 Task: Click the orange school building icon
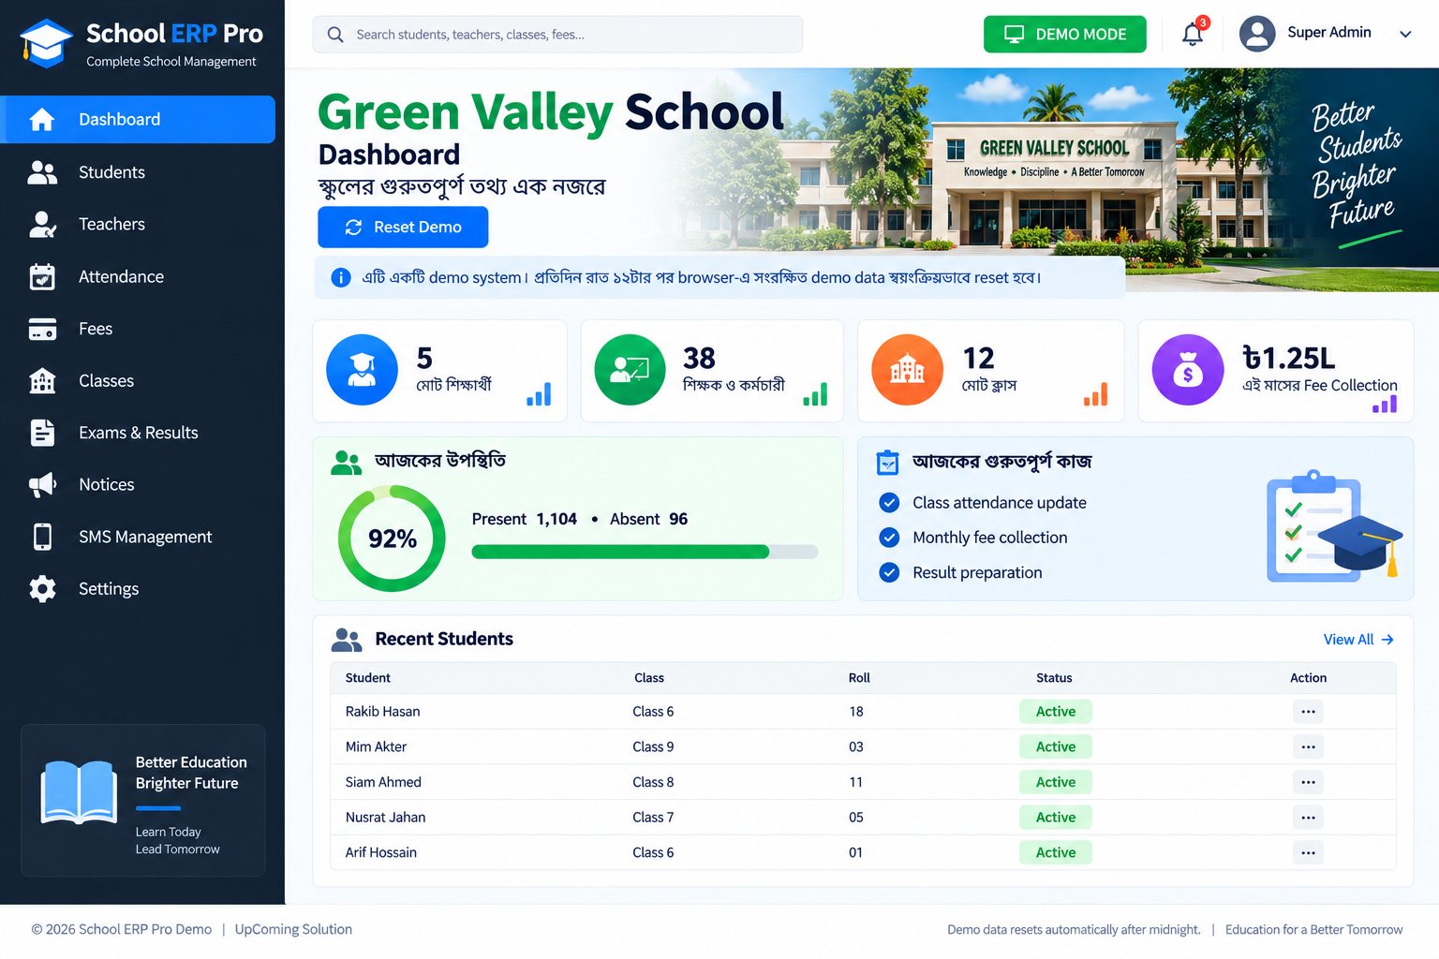[907, 370]
